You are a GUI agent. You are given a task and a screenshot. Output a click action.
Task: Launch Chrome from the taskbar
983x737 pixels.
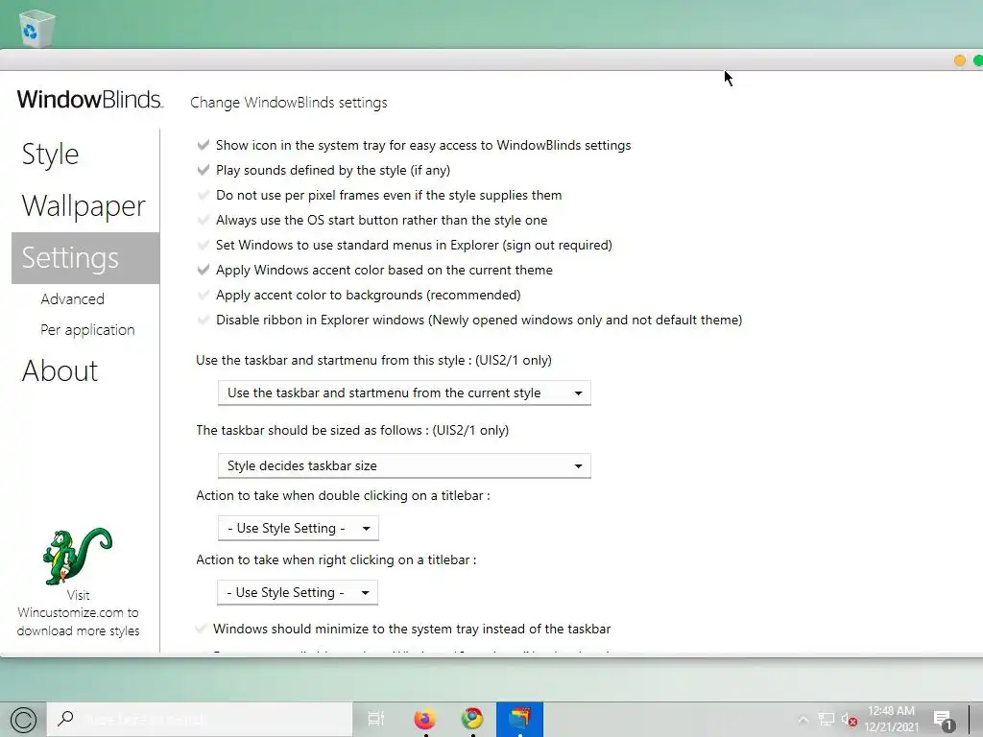point(472,719)
